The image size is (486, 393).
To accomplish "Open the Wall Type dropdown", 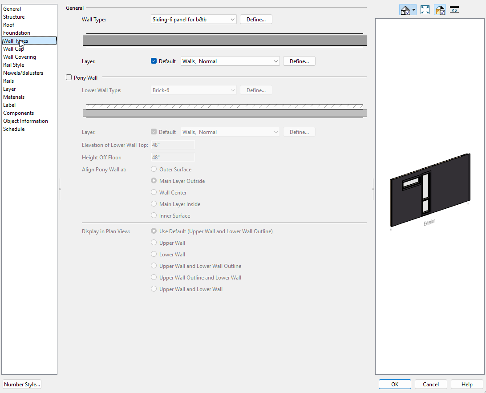I will click(194, 20).
